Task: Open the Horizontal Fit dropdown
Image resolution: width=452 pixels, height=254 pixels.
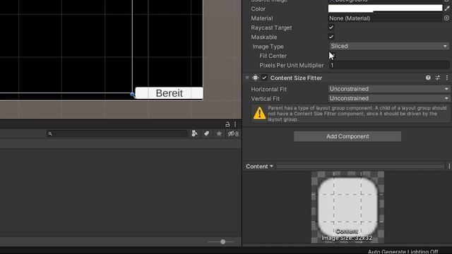Action: point(389,89)
